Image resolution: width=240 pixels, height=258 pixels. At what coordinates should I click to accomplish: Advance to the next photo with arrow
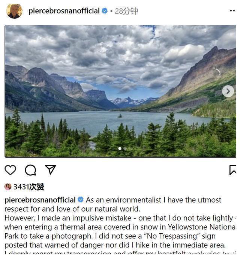(x=228, y=91)
